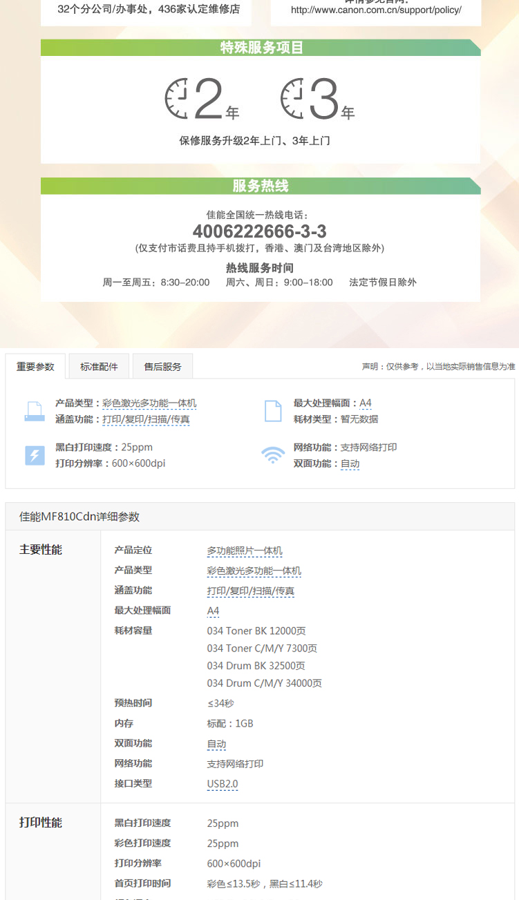Click the 主要性能 section label
Viewport: 519px width, 900px height.
click(x=41, y=550)
